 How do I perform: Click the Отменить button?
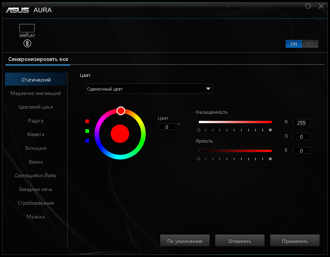coord(240,241)
